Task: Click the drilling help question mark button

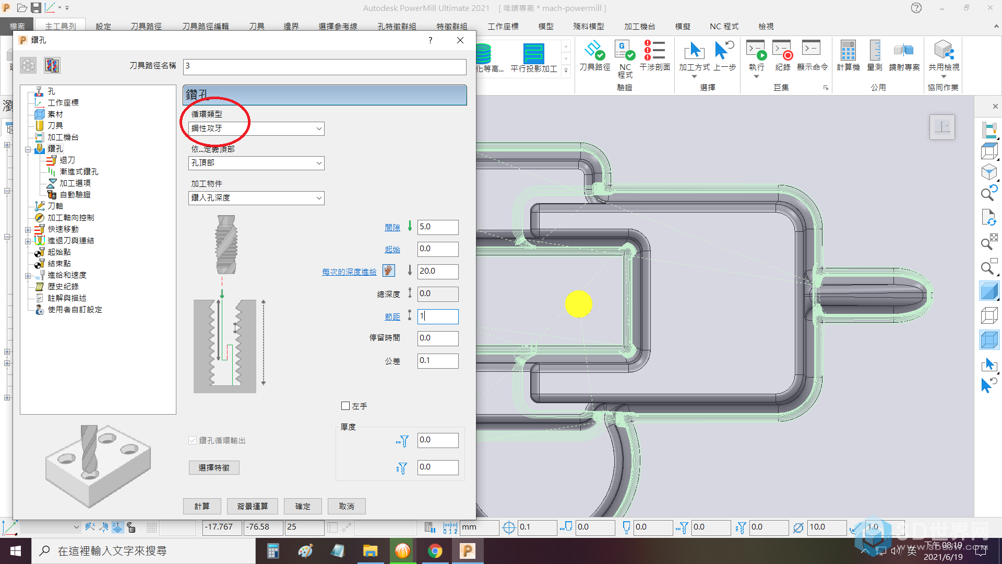Action: coord(430,40)
